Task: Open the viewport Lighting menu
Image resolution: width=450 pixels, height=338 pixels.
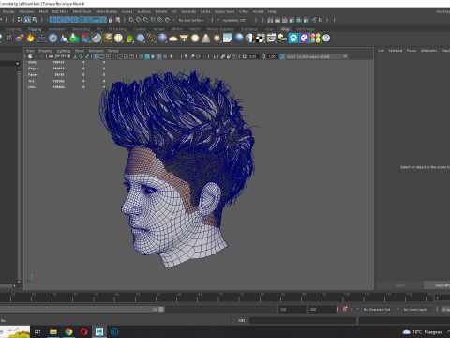Action: click(64, 51)
